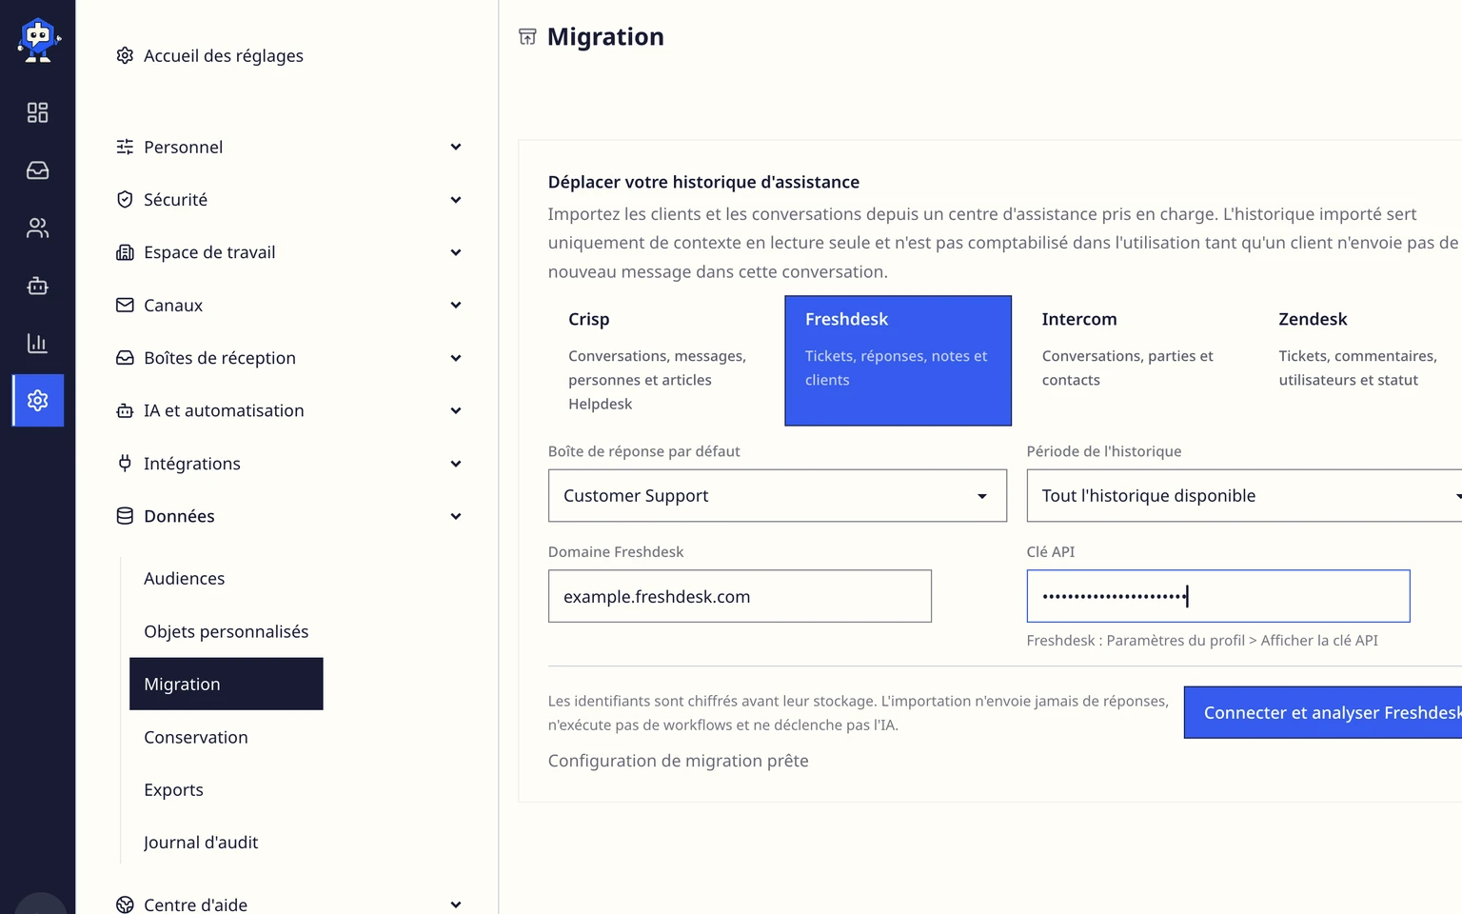Click the Clé API password field

click(x=1218, y=596)
